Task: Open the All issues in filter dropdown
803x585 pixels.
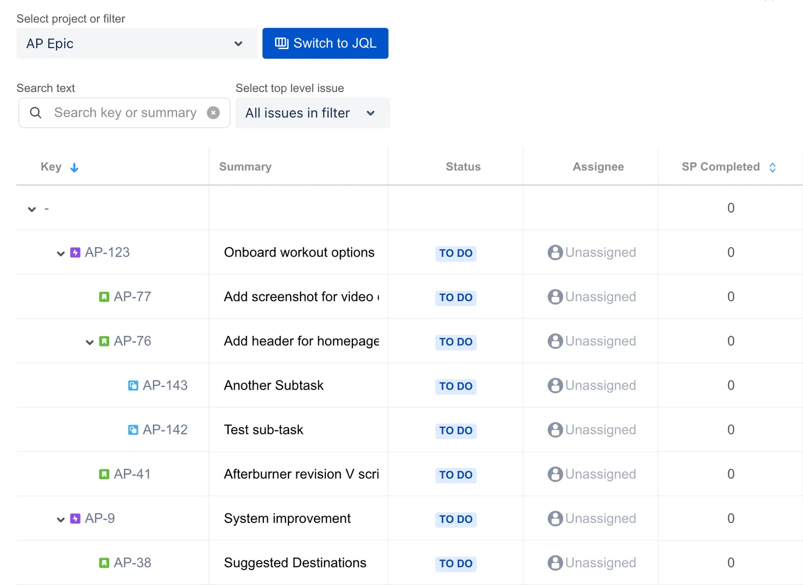Action: 313,113
